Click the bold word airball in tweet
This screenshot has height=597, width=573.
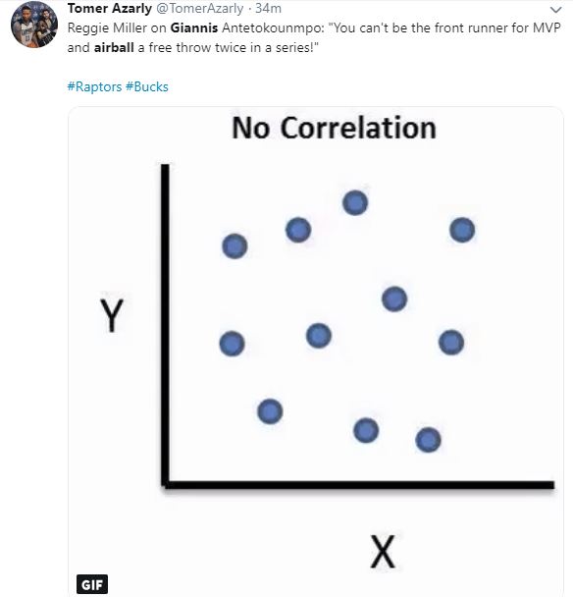click(x=114, y=47)
